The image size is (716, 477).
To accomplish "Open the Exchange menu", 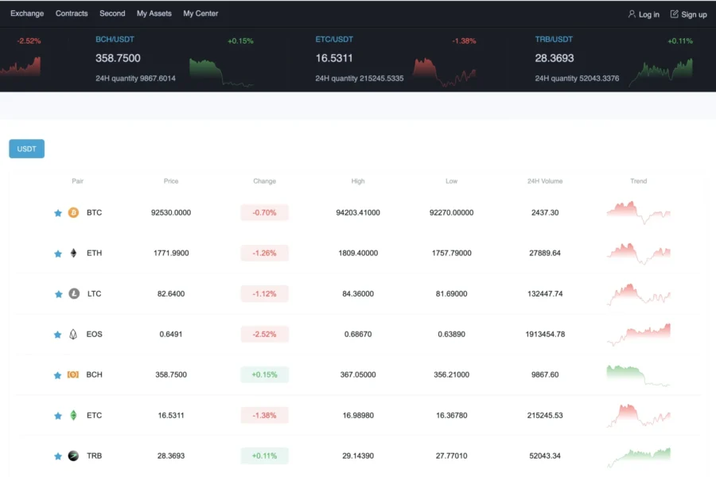I will pos(27,14).
